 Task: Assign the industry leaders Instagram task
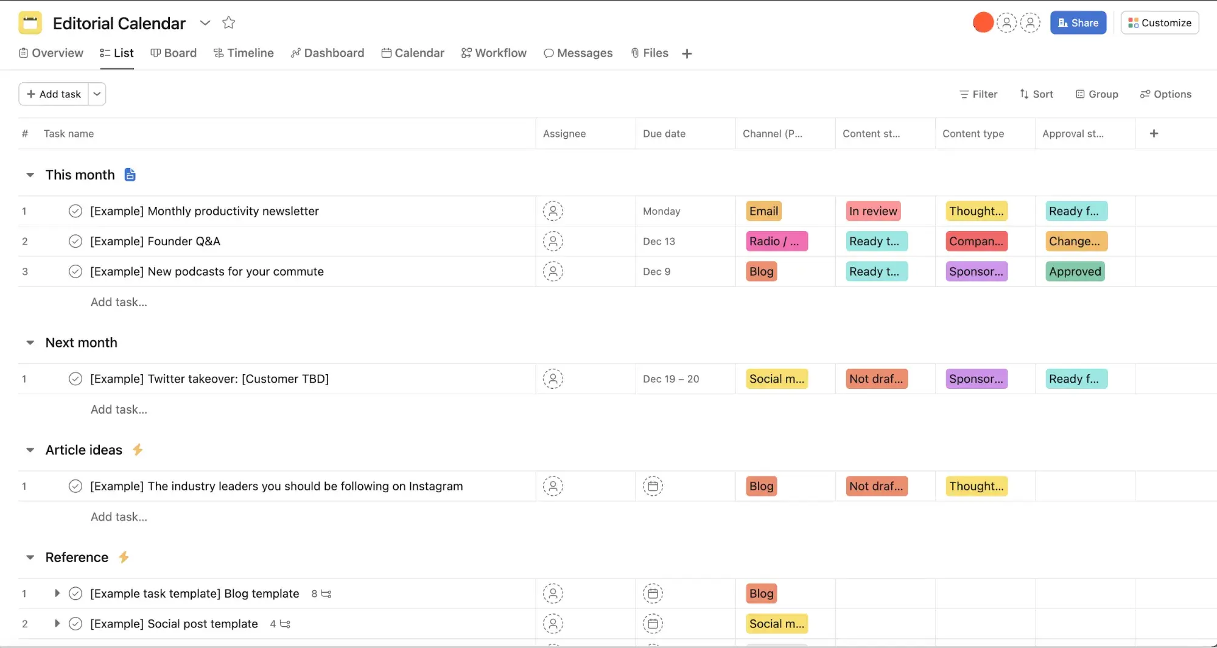point(553,486)
